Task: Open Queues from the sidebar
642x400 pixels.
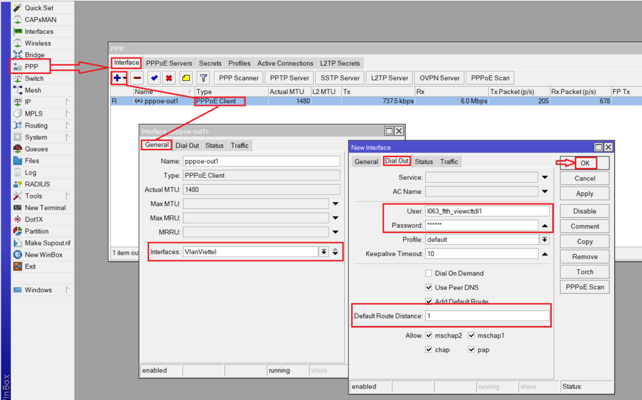Action: point(36,149)
